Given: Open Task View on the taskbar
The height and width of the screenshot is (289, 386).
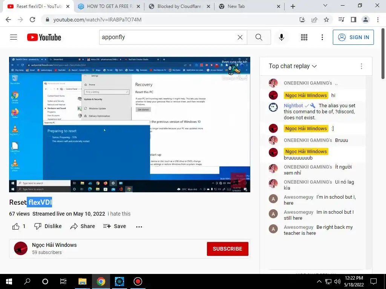Looking at the screenshot, I should coord(63,281).
